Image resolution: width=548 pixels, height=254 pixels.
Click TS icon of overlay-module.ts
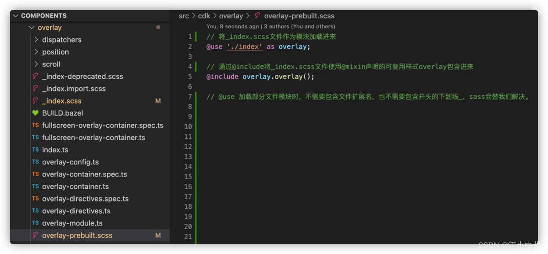point(35,223)
